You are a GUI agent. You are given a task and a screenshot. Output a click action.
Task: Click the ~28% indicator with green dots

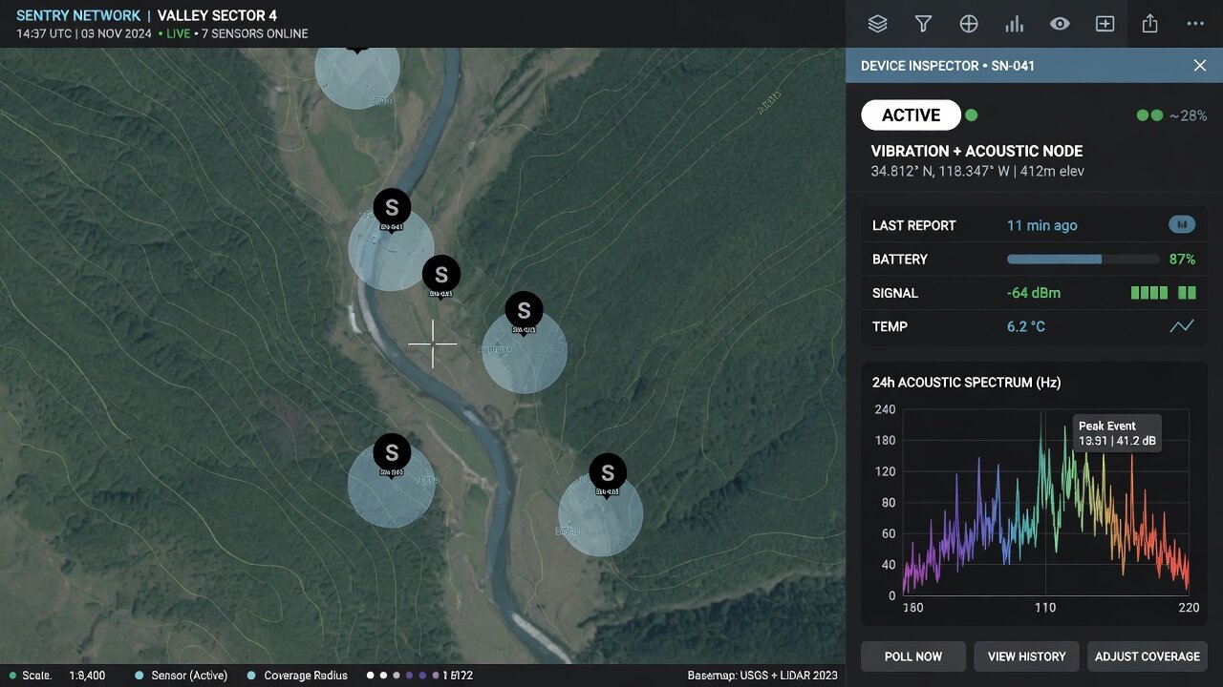[x=1171, y=115]
